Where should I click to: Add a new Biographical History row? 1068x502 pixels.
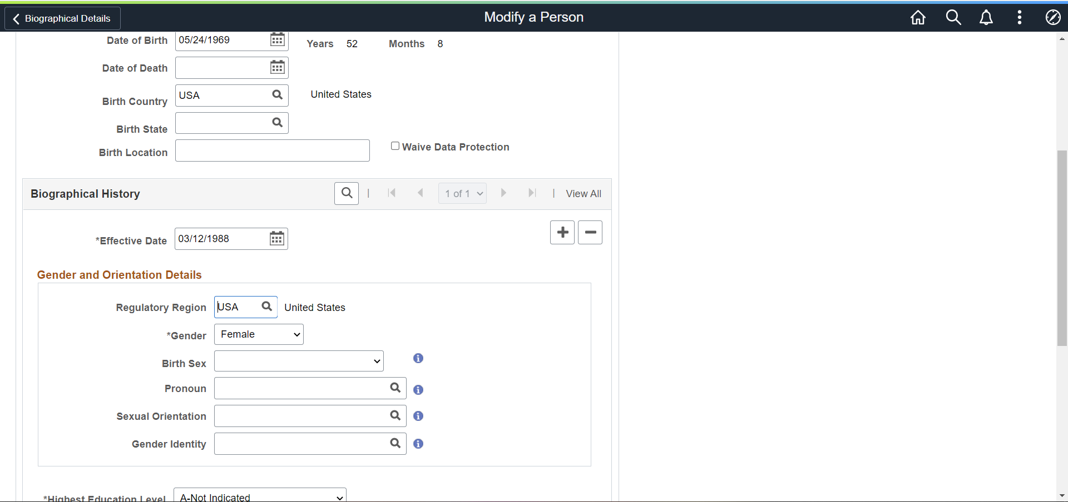562,232
